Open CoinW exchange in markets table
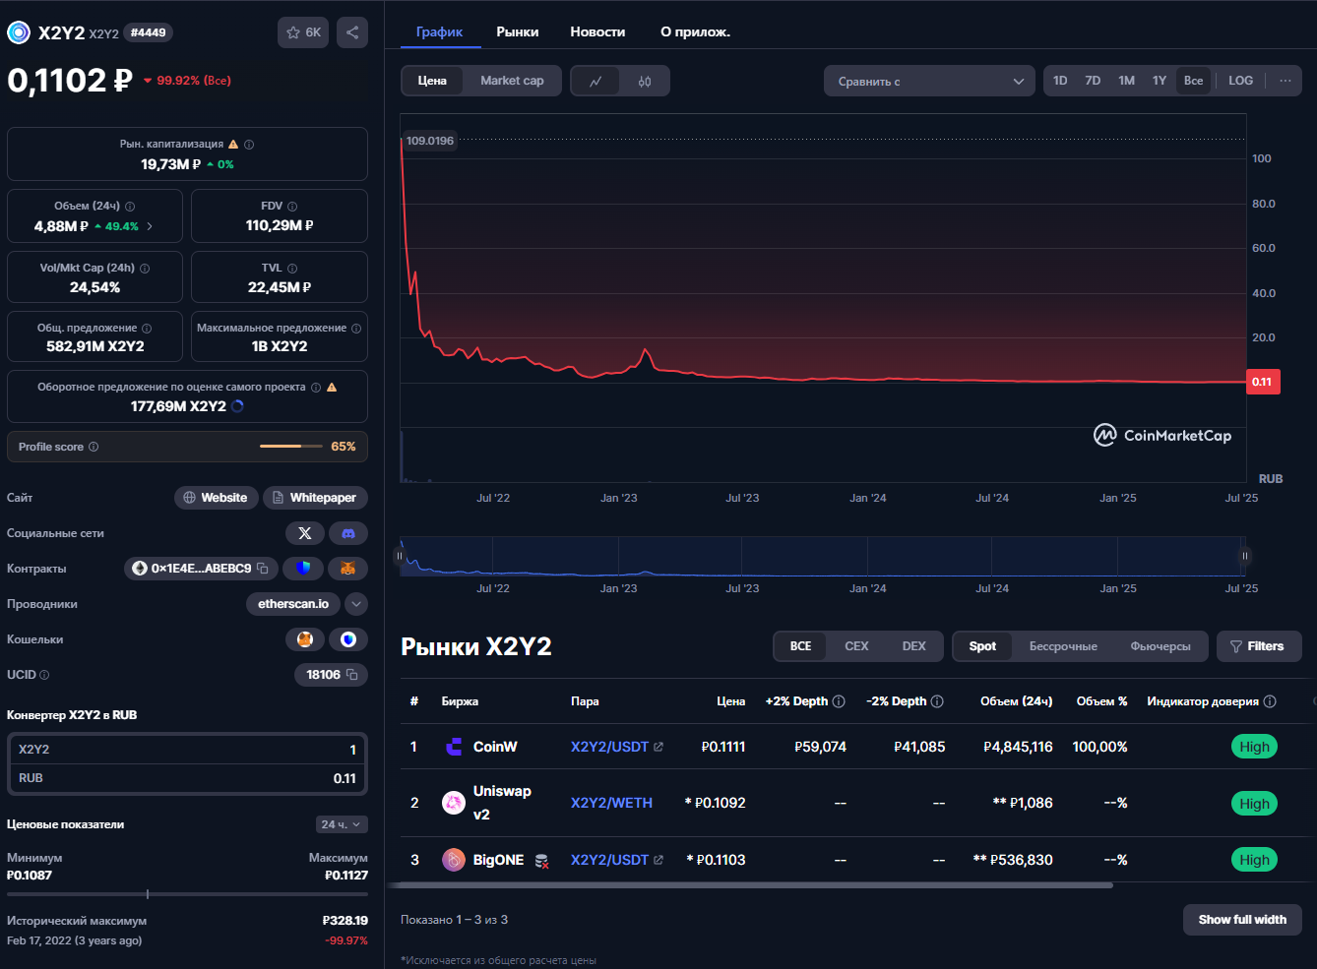 [x=480, y=747]
